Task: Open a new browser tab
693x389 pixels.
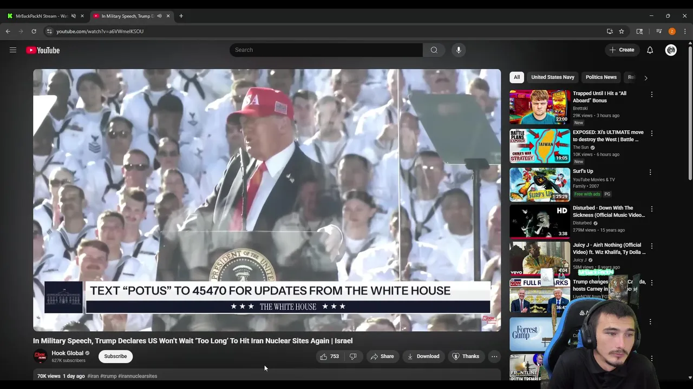Action: 181,16
